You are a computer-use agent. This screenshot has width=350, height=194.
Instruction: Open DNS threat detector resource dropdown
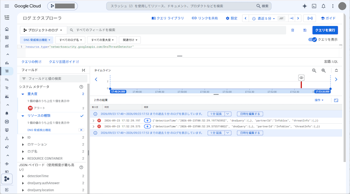pos(37,40)
